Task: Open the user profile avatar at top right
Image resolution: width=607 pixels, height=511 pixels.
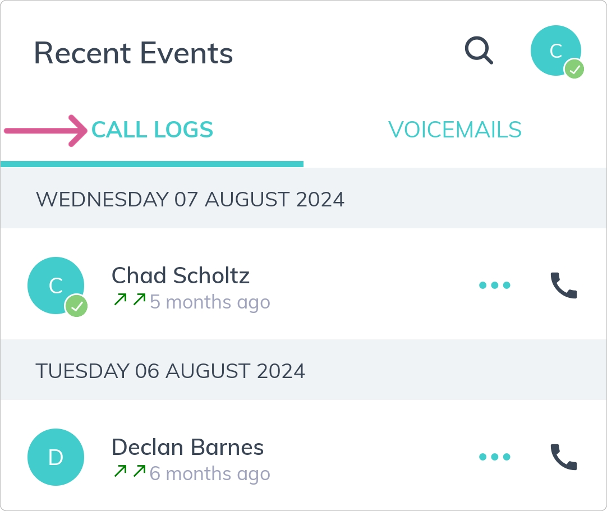Action: [555, 50]
